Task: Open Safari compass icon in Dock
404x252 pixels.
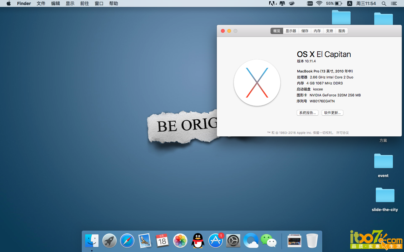Action: tap(127, 241)
